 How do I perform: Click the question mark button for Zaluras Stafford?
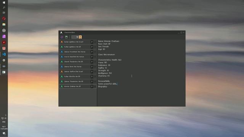click(92, 72)
